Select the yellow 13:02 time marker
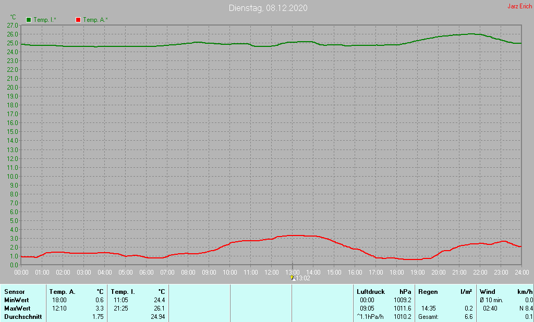This screenshot has height=322, width=534. [x=292, y=278]
